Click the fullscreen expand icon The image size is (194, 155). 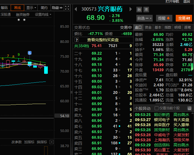67,8
